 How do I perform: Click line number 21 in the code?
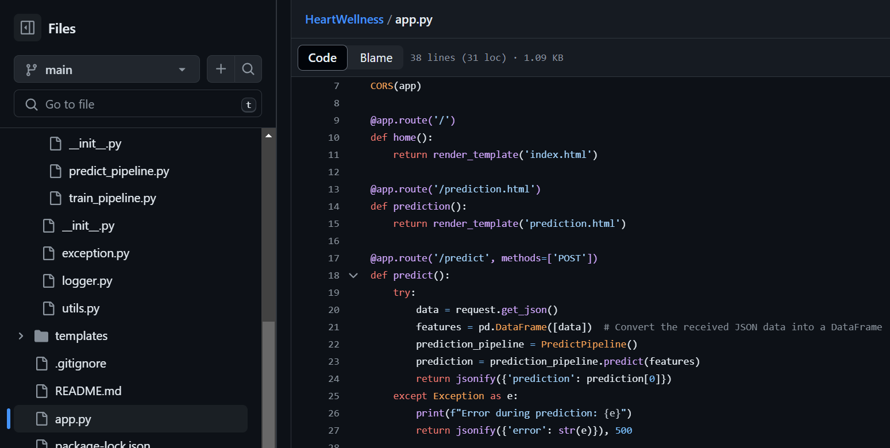(333, 327)
